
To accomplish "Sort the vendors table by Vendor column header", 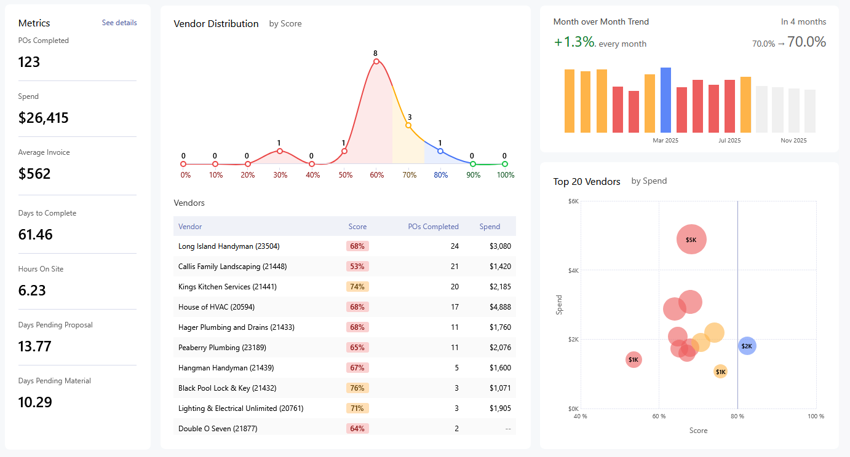I will point(190,227).
